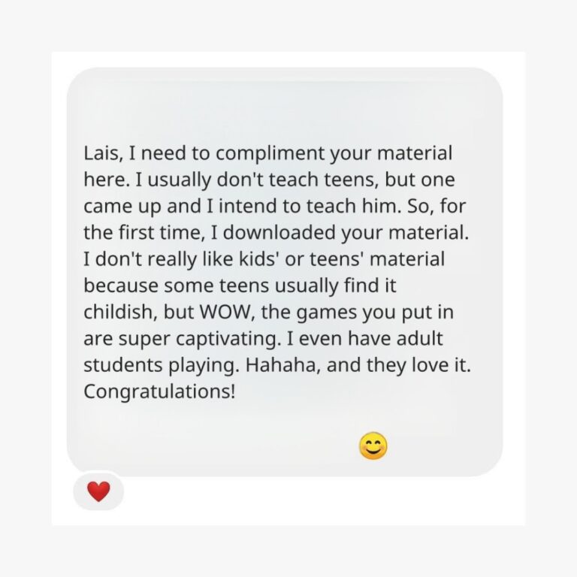Click the word "because" starting a line
Image resolution: width=577 pixels, height=577 pixels.
[x=121, y=285]
